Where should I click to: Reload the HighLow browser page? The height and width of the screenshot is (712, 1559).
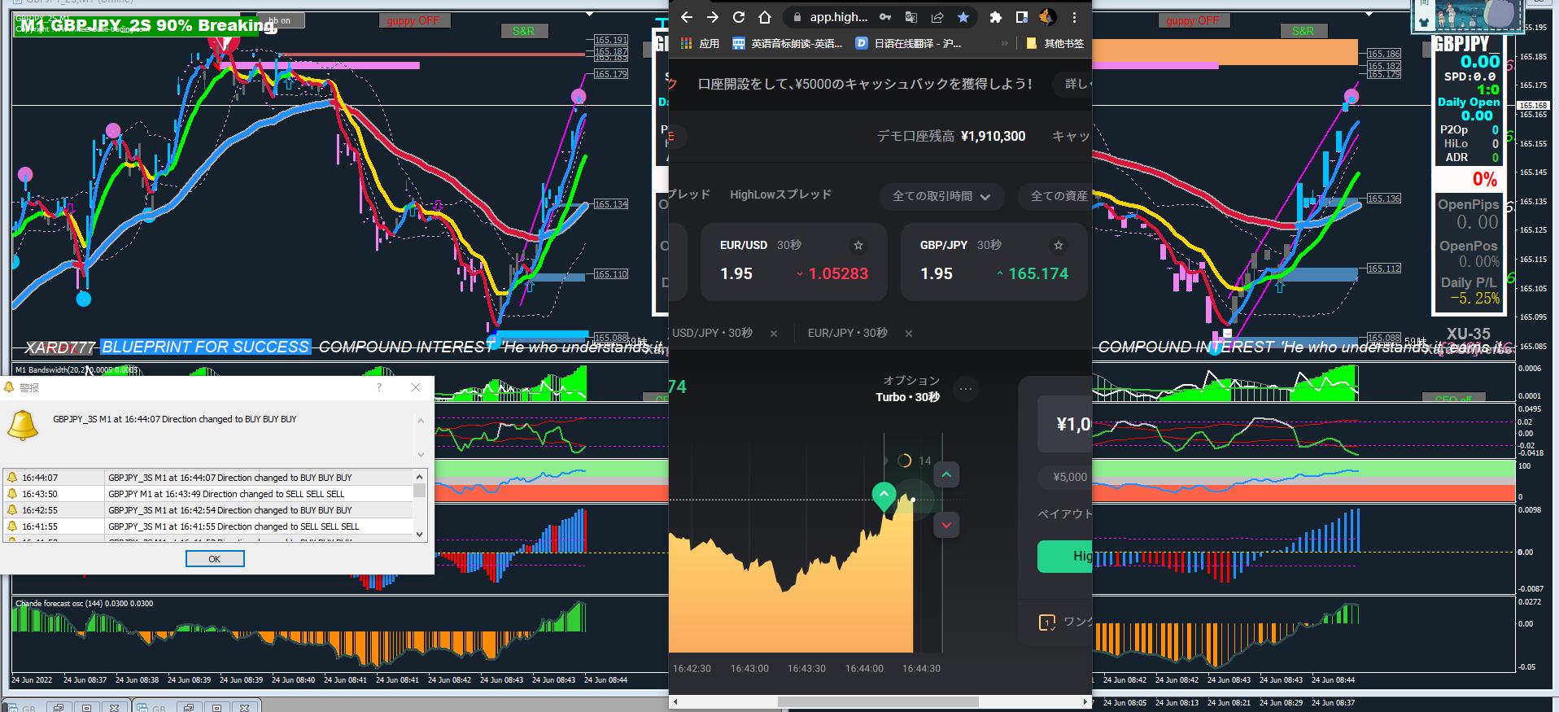coord(739,17)
